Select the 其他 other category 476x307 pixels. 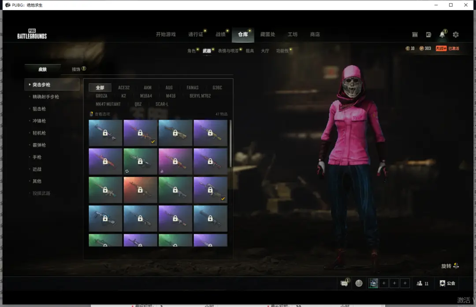click(x=37, y=181)
